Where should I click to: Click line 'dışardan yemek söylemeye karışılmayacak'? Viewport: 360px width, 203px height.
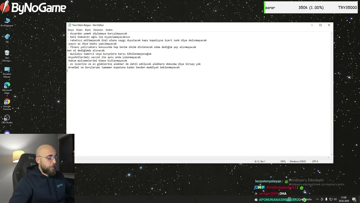pyautogui.click(x=97, y=34)
